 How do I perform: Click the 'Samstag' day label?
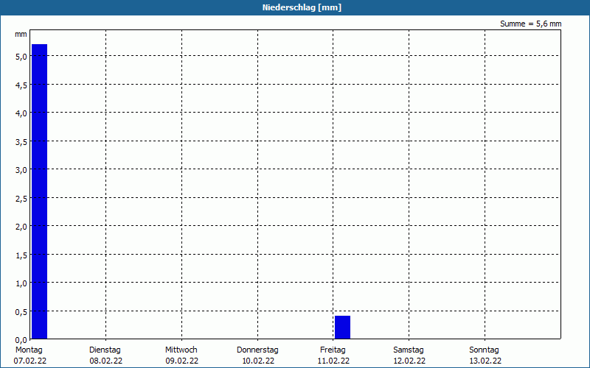[x=409, y=350]
